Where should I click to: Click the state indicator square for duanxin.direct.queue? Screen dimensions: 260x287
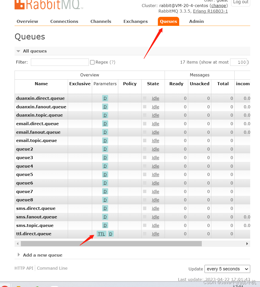(x=145, y=98)
